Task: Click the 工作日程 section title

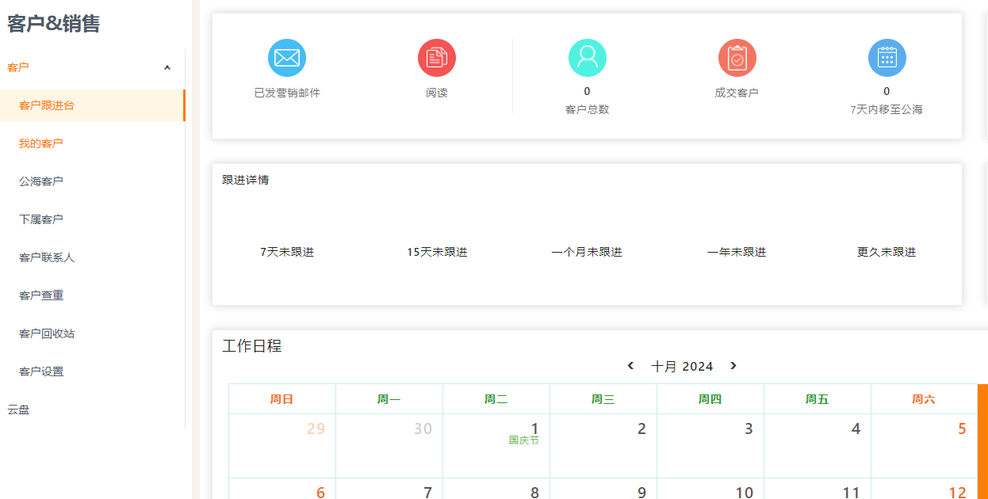Action: [x=252, y=346]
